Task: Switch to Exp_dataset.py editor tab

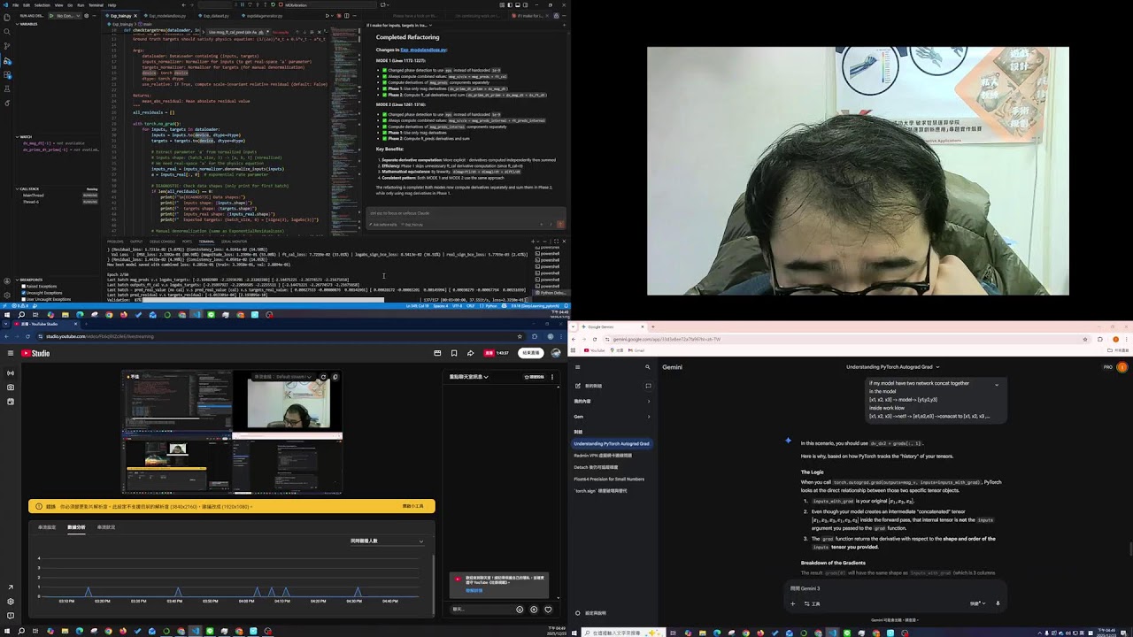Action: tap(216, 16)
